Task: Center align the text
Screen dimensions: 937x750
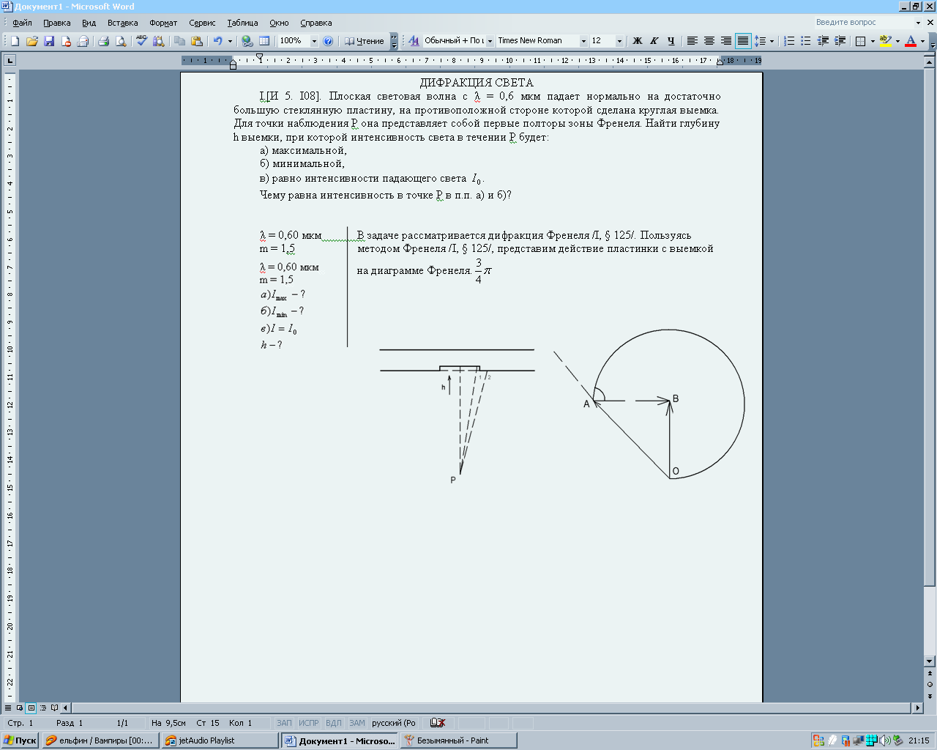Action: pyautogui.click(x=709, y=41)
